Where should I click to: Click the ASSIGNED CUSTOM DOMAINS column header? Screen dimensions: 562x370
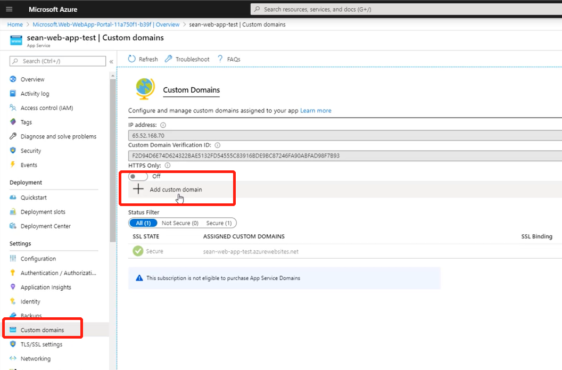(244, 236)
